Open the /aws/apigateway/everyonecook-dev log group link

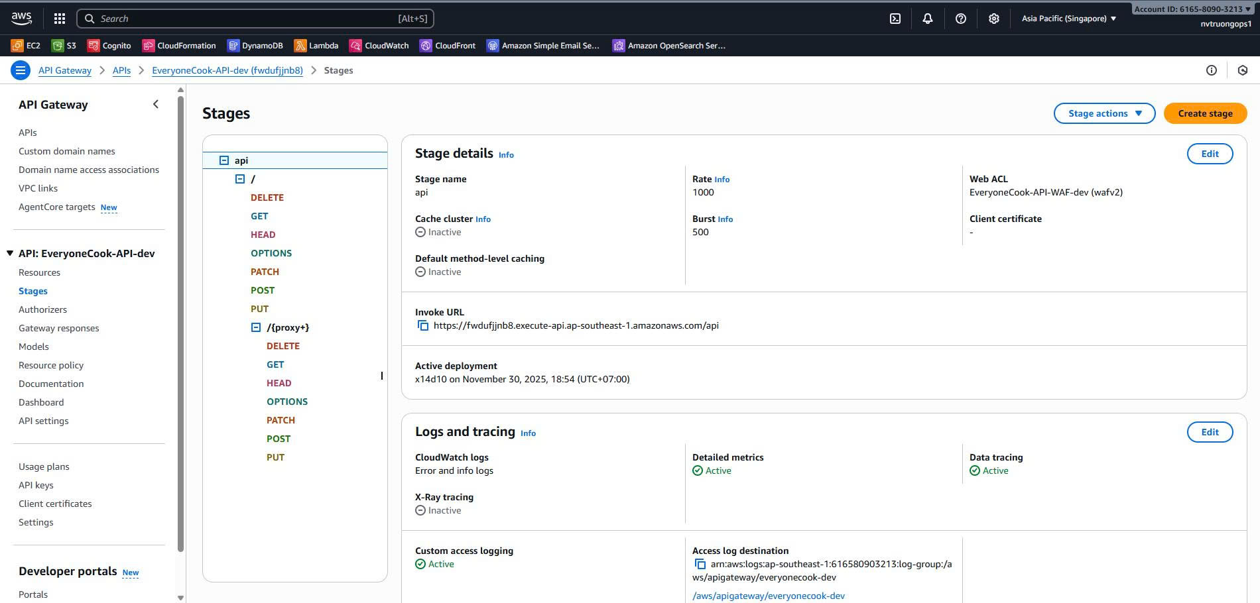tap(769, 596)
